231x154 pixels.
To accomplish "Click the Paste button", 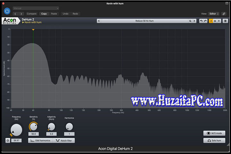I will pyautogui.click(x=54, y=14).
